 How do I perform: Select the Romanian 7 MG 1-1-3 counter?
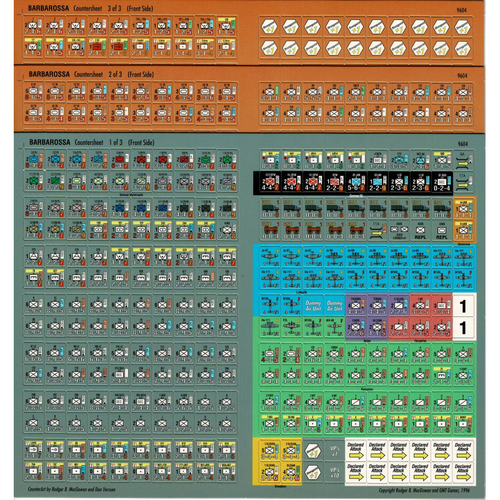point(270,424)
